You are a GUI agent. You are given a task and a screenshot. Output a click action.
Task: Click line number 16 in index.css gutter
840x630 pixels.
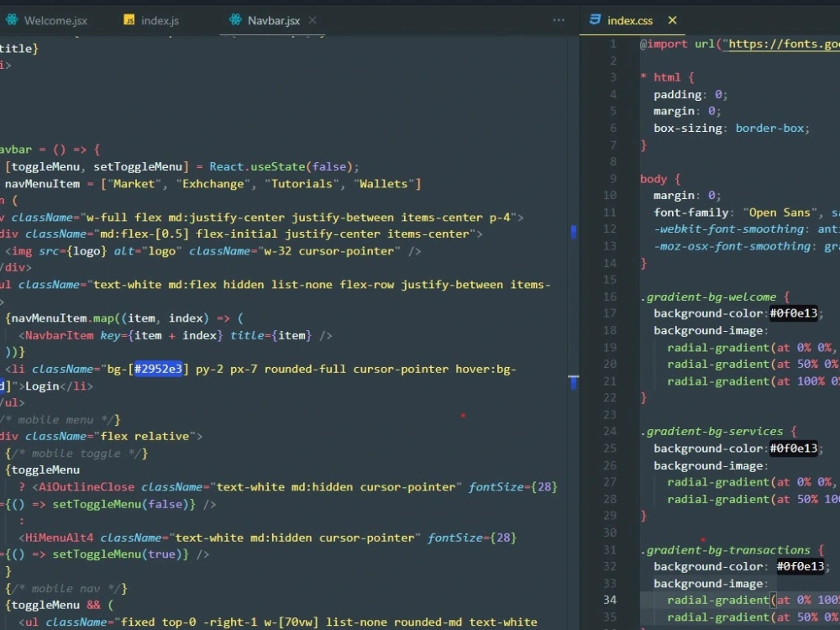[610, 297]
